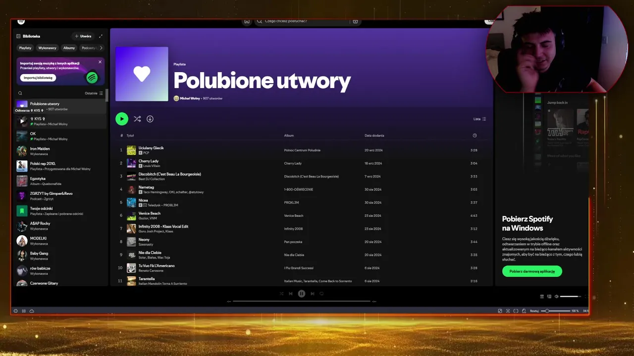Screen dimensions: 634x356
Task: Filter the library by Podcasty
Action: [x=89, y=48]
